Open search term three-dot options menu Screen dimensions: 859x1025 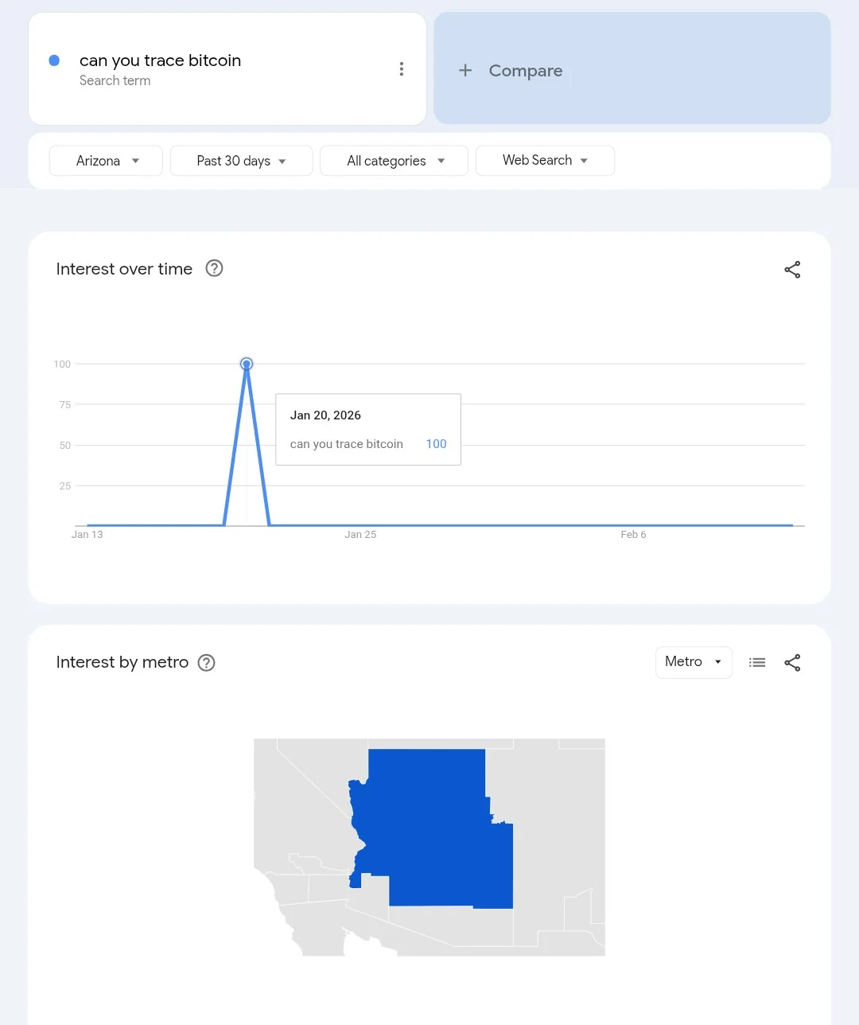click(x=402, y=69)
